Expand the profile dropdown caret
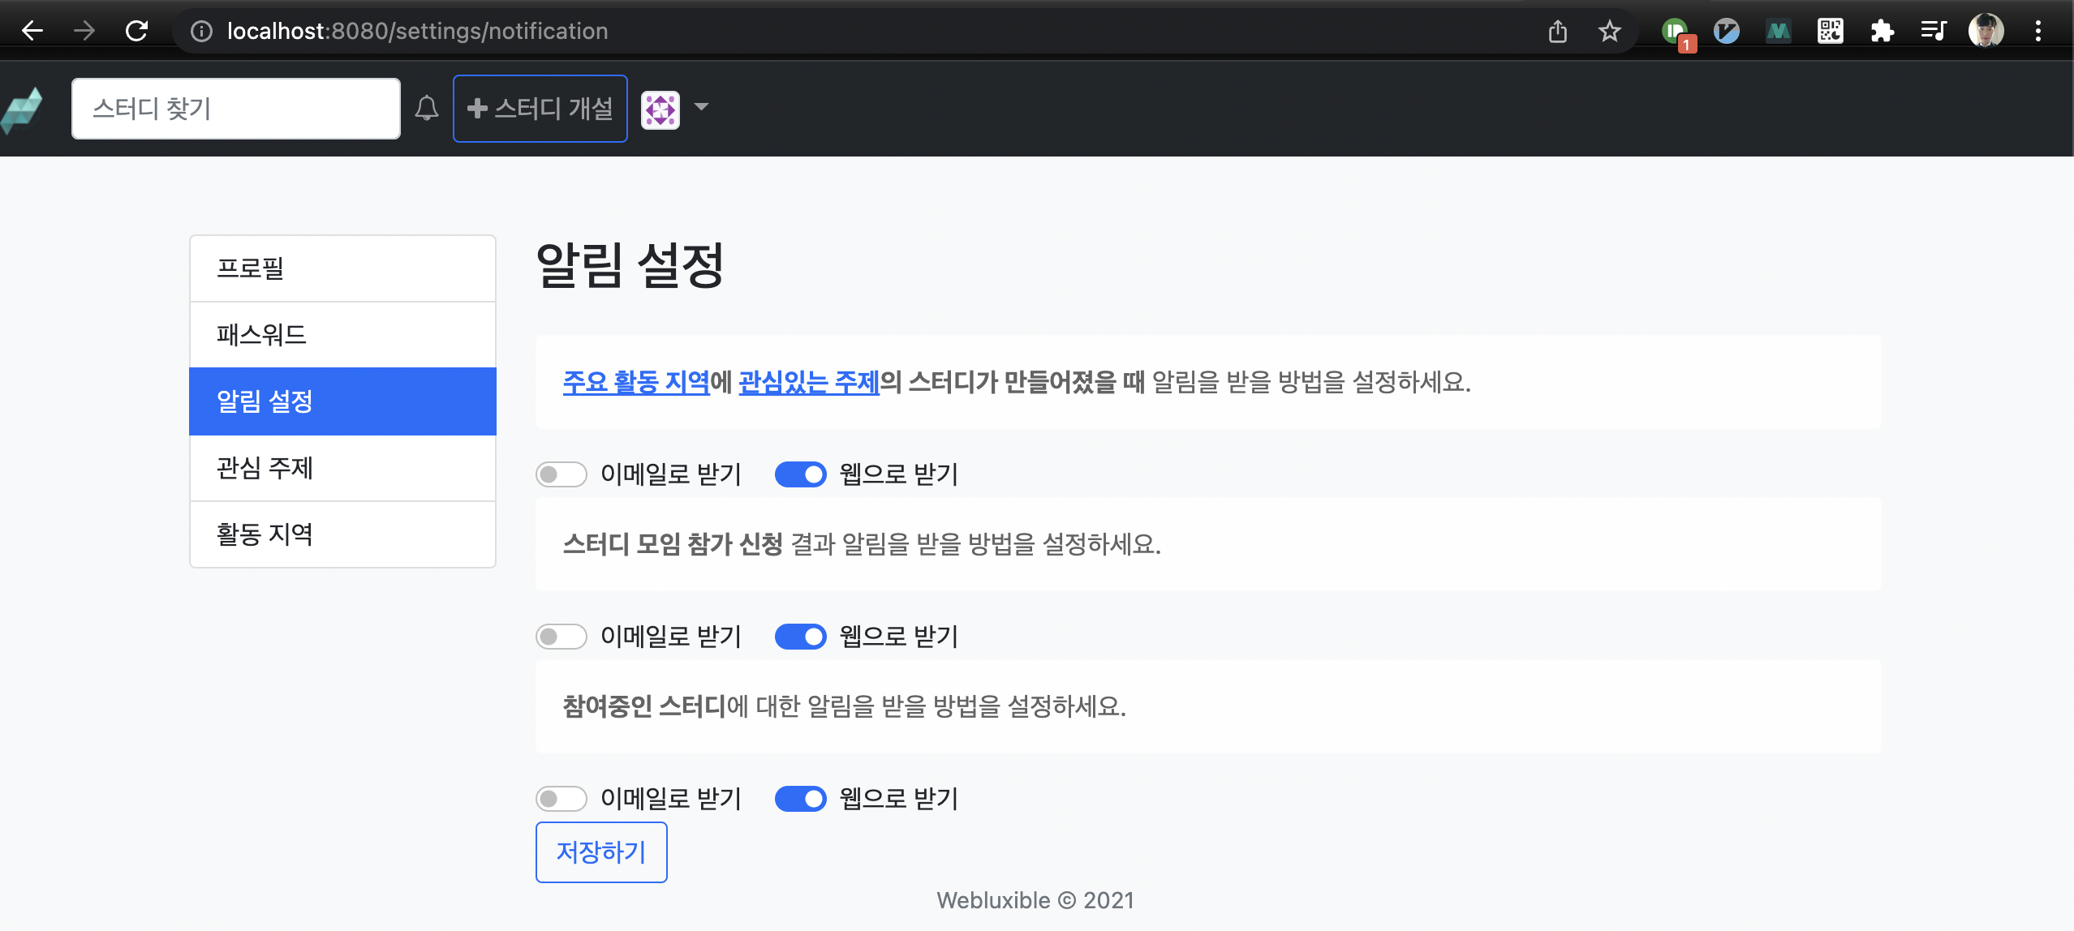This screenshot has height=931, width=2074. coord(702,107)
